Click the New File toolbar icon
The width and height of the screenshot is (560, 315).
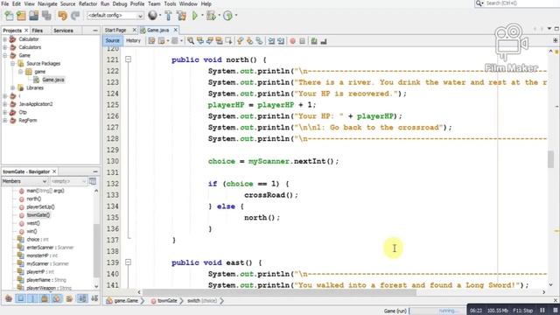(10, 16)
